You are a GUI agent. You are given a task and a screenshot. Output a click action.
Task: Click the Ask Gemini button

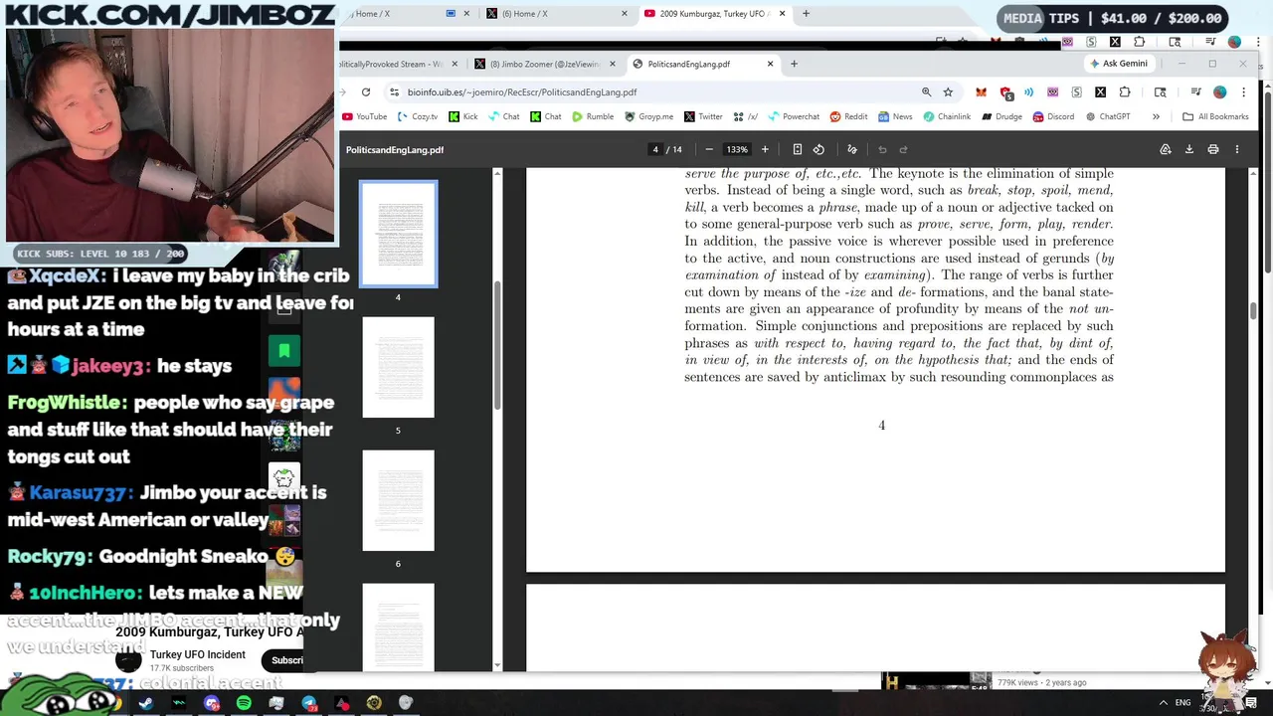pos(1118,64)
